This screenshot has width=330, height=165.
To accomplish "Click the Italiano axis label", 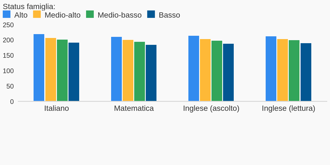I will tap(57, 108).
